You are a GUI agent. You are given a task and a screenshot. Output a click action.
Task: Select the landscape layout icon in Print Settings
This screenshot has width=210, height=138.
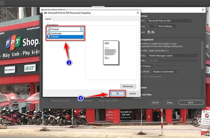(153, 32)
